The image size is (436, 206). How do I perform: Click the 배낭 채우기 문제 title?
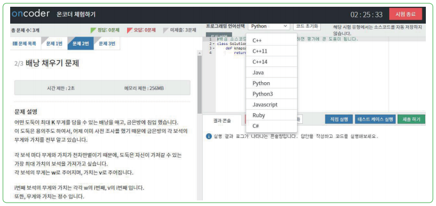pyautogui.click(x=53, y=64)
